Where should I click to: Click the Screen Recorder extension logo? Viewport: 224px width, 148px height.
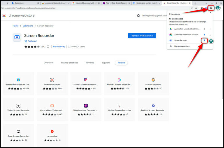pyautogui.click(x=17, y=37)
